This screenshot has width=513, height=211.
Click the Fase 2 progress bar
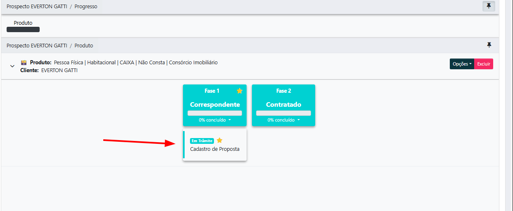click(283, 113)
